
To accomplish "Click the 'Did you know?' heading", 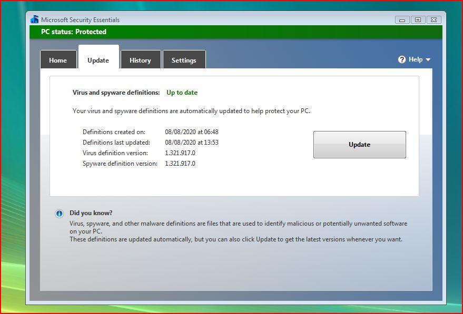I will pos(91,213).
